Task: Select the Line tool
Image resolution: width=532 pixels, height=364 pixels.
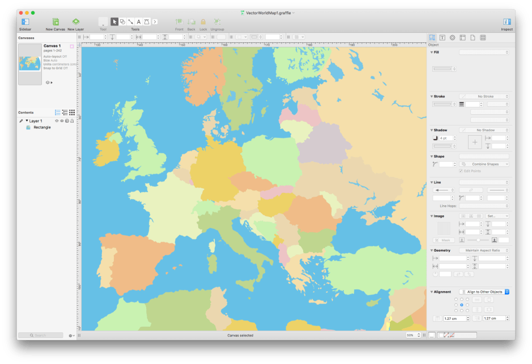Action: click(x=131, y=21)
